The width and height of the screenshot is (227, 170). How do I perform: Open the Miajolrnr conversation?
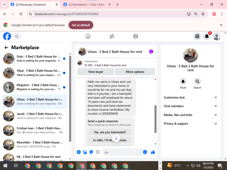[34, 87]
